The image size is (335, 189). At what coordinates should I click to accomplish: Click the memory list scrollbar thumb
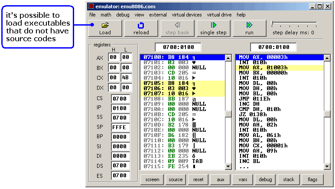click(228, 114)
